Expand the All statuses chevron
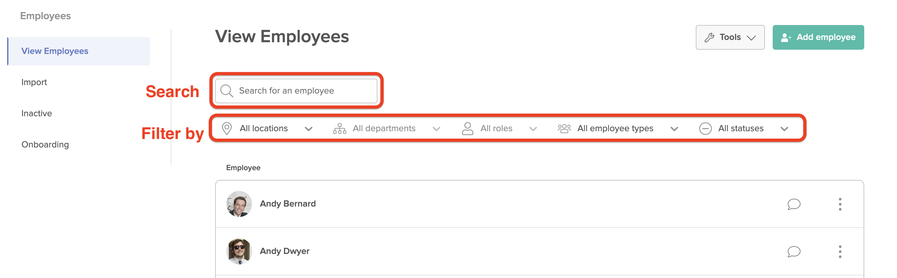This screenshot has height=278, width=897. coord(784,129)
